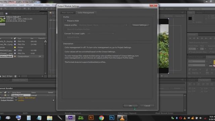Viewport: 215px width, 121px height.
Task: Select the Render Queue tab
Action: [x=20, y=80]
